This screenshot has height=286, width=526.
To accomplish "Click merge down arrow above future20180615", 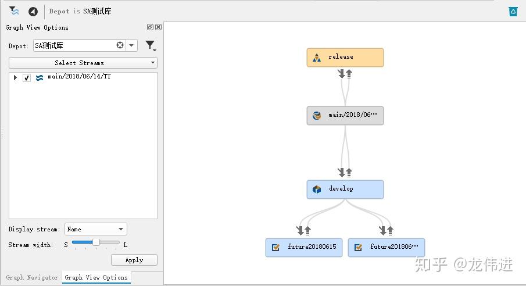I will pos(300,230).
